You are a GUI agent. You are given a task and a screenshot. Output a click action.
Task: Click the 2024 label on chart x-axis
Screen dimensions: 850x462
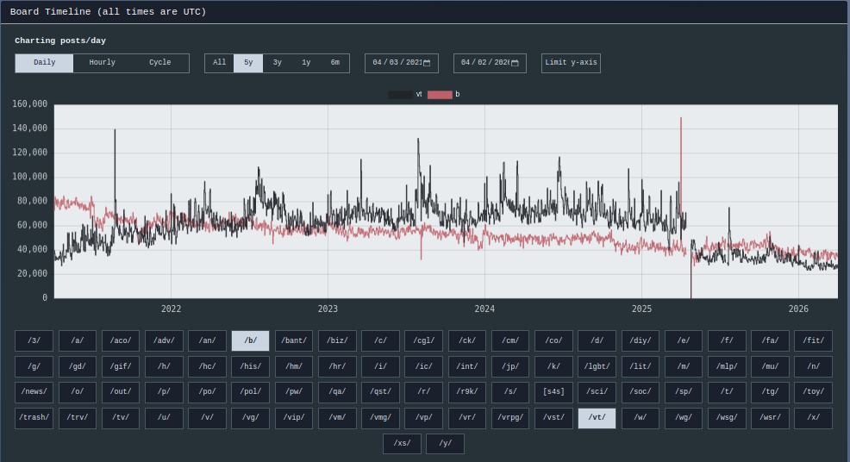point(484,309)
